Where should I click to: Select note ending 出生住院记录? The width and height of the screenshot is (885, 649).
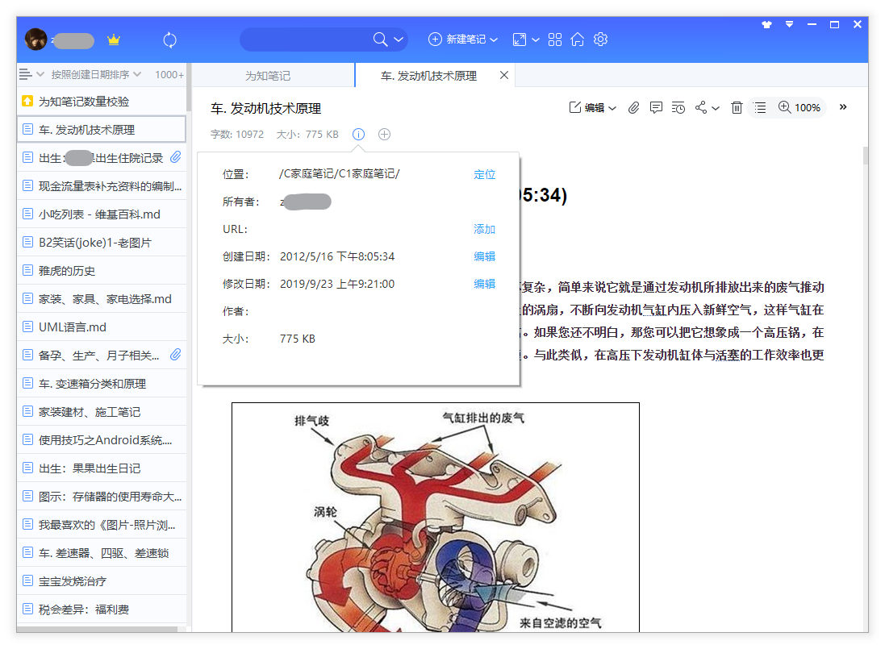point(102,158)
